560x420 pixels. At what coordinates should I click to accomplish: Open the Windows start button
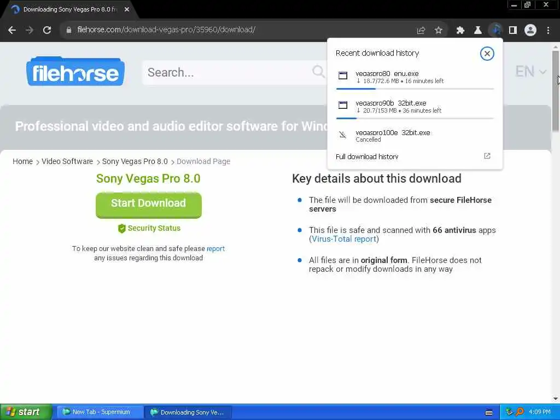coord(26,412)
